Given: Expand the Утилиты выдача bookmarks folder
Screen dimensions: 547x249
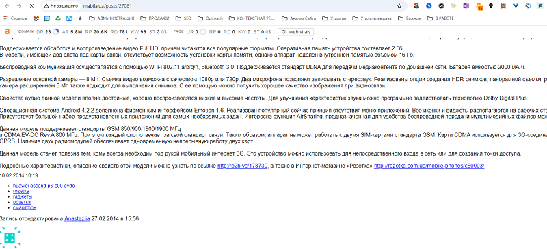Looking at the screenshot, I should pyautogui.click(x=372, y=18).
